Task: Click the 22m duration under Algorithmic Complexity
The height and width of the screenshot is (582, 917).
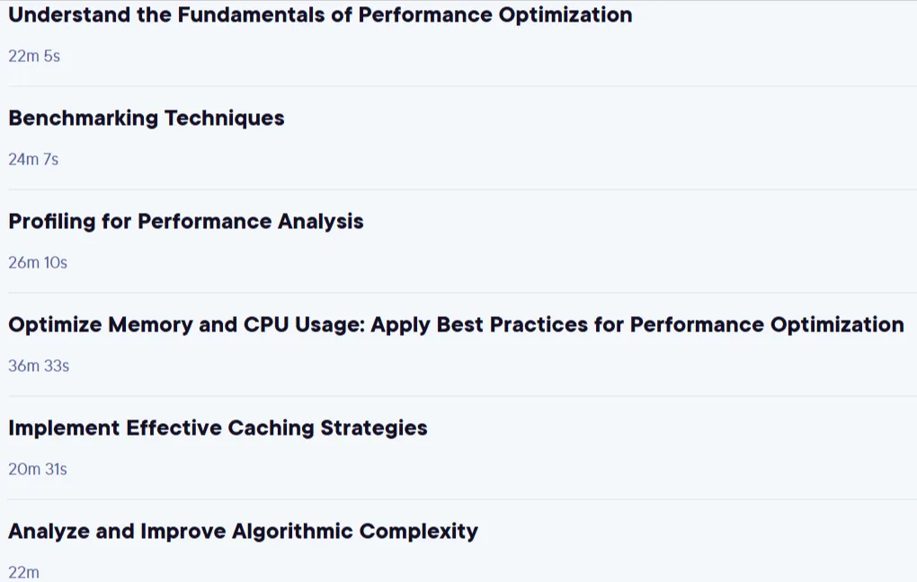Action: [x=23, y=573]
